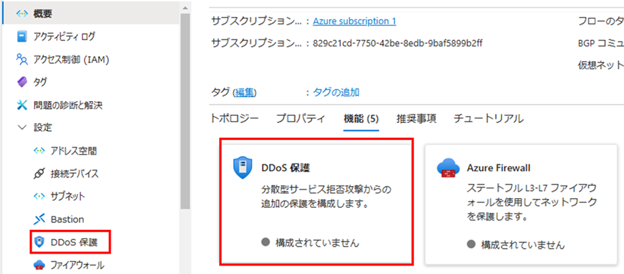Select the 機能 (5) tab
Viewport: 624px width, 274px height.
(361, 118)
